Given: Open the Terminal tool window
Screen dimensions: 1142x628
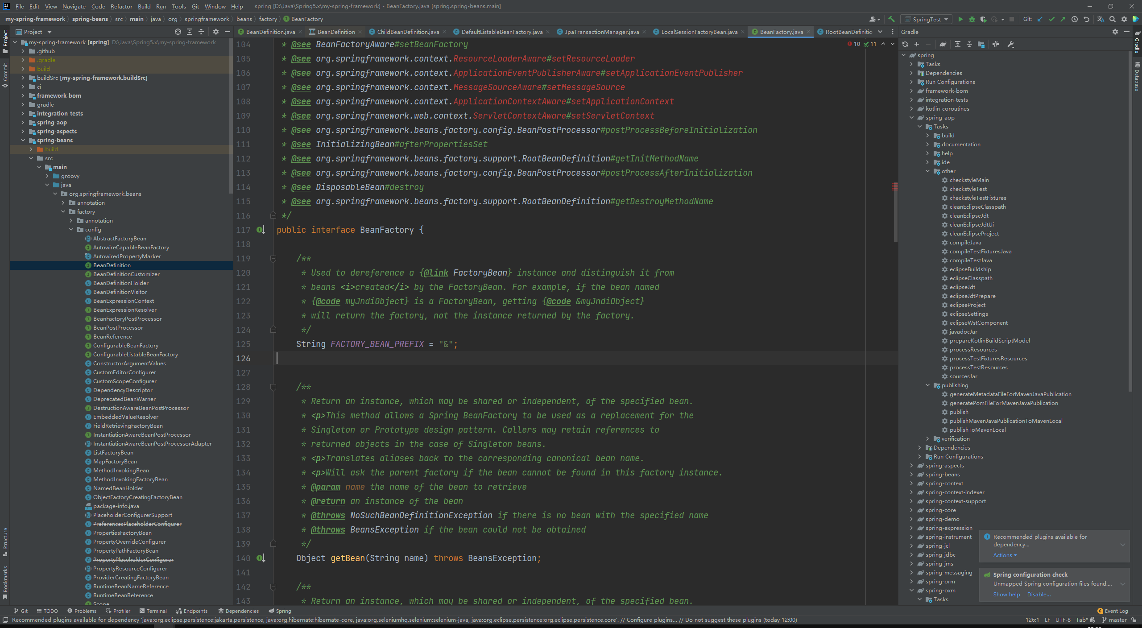Looking at the screenshot, I should [x=153, y=611].
